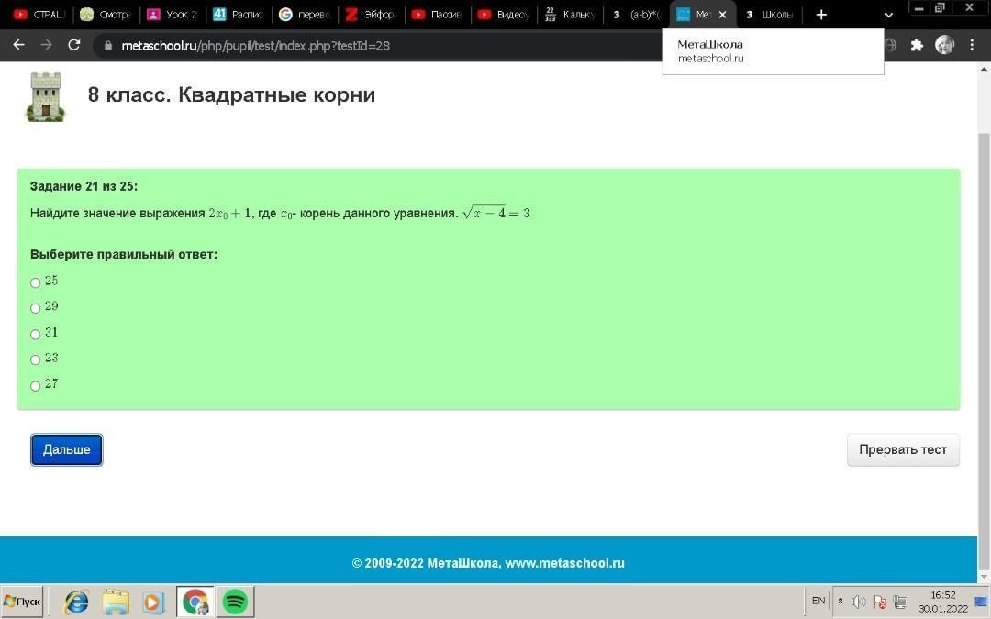Click the Chrome icon in the taskbar

(x=195, y=602)
